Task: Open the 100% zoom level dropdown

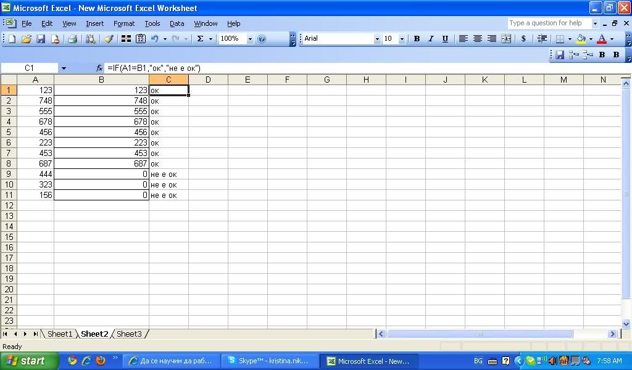Action: (250, 39)
